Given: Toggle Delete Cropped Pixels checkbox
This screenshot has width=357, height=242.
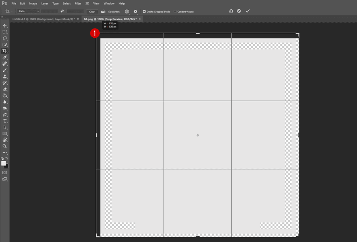Looking at the screenshot, I should coord(144,12).
